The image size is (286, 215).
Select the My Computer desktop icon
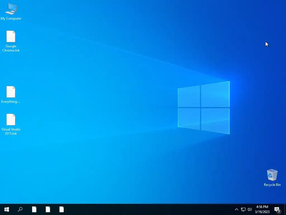11,12
